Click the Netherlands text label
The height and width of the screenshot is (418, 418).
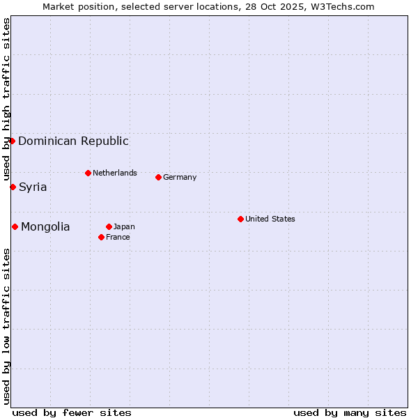click(x=114, y=173)
